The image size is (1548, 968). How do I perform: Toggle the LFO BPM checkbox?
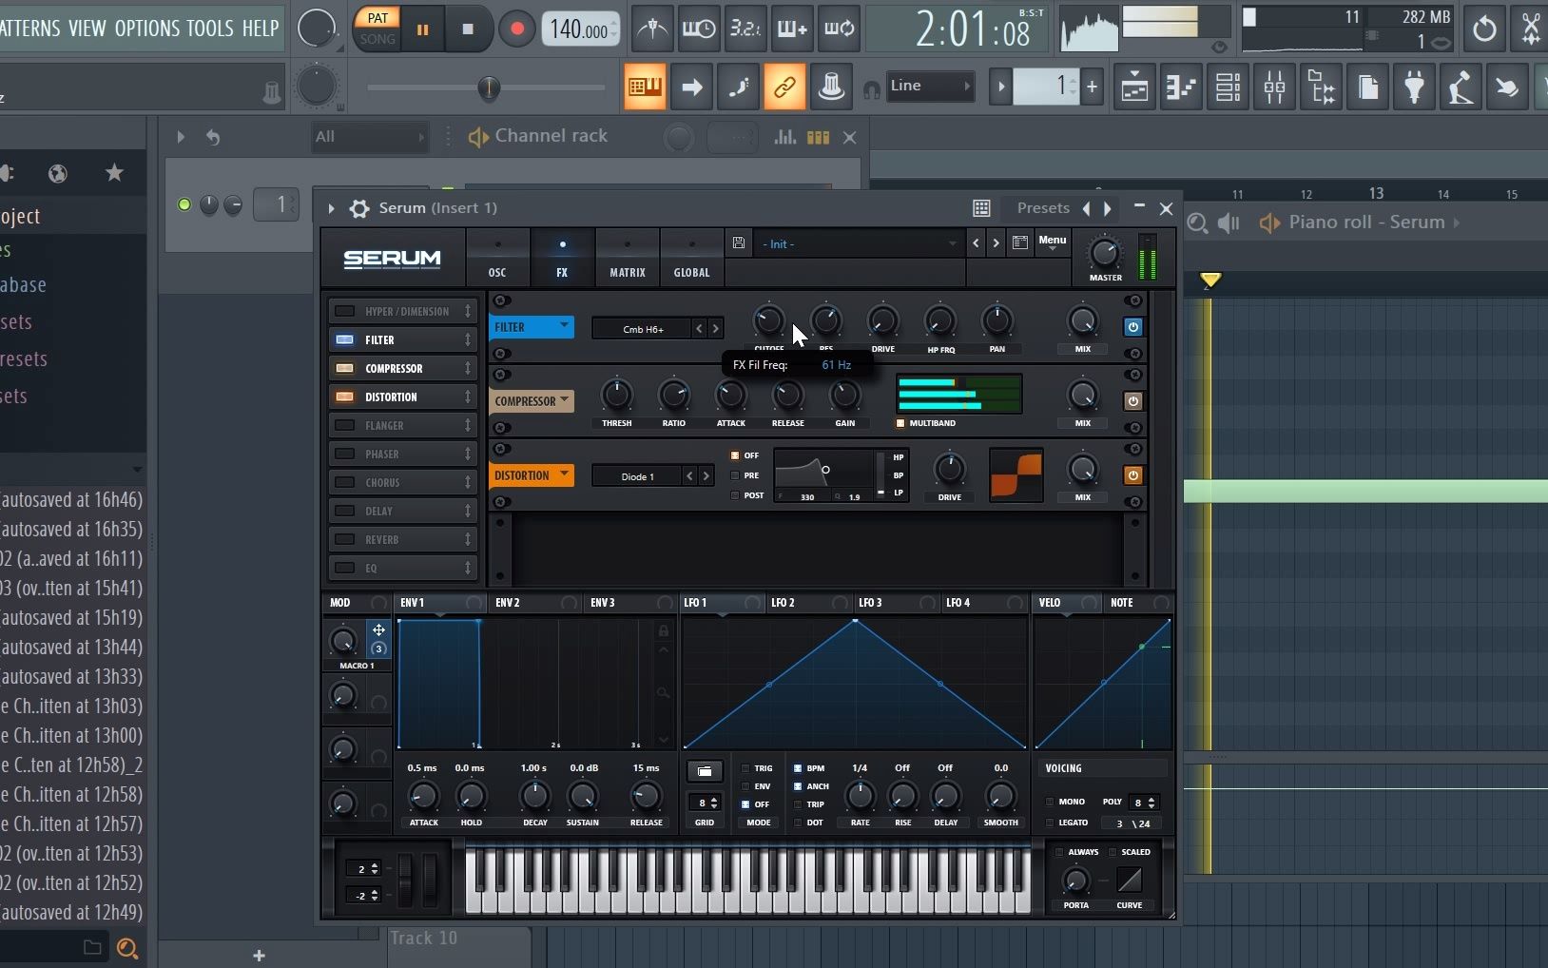click(x=798, y=768)
